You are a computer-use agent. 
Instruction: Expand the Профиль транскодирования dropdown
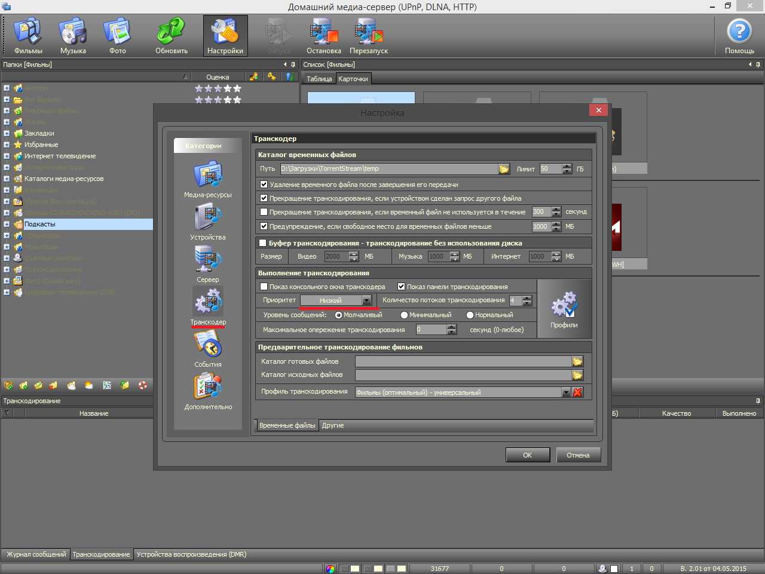point(566,392)
